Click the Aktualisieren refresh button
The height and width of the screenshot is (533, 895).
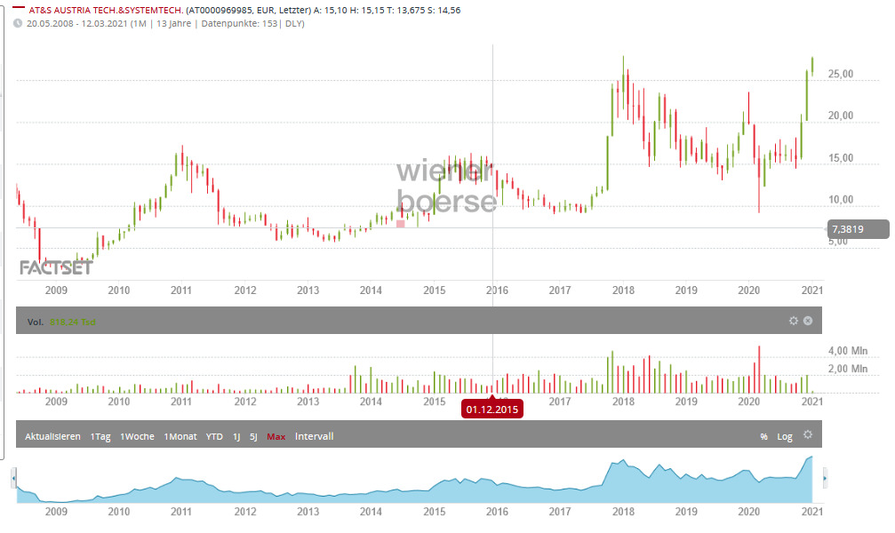click(52, 436)
